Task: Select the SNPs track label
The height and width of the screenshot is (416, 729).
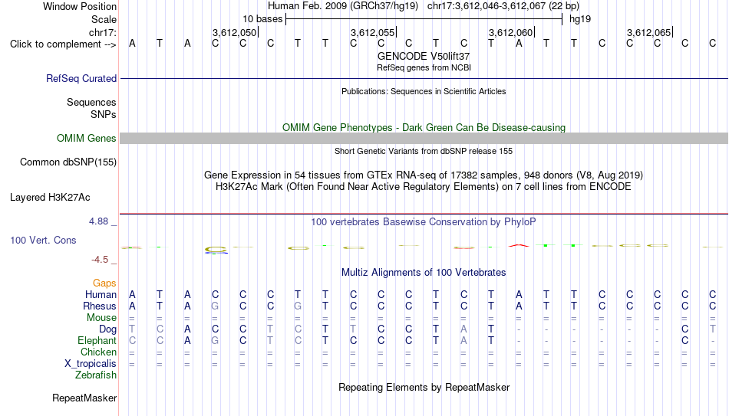Action: [x=104, y=114]
